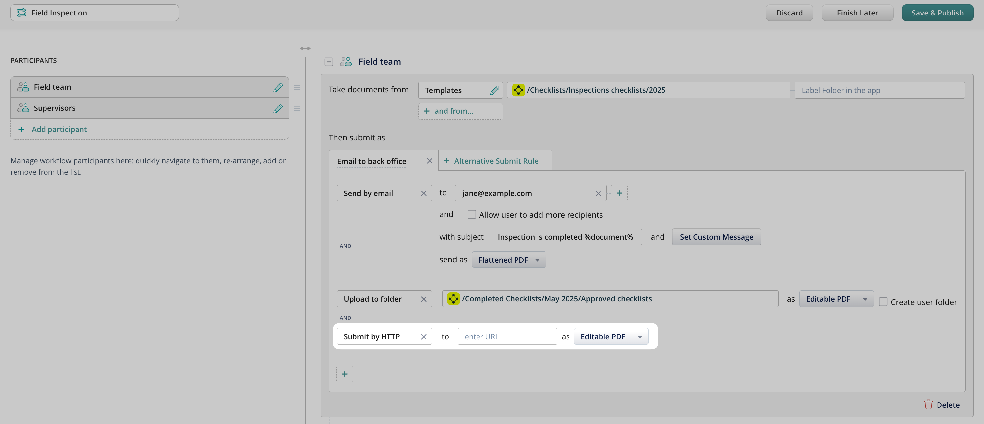Image resolution: width=984 pixels, height=424 pixels.
Task: Collapse the Field team section
Action: (x=328, y=62)
